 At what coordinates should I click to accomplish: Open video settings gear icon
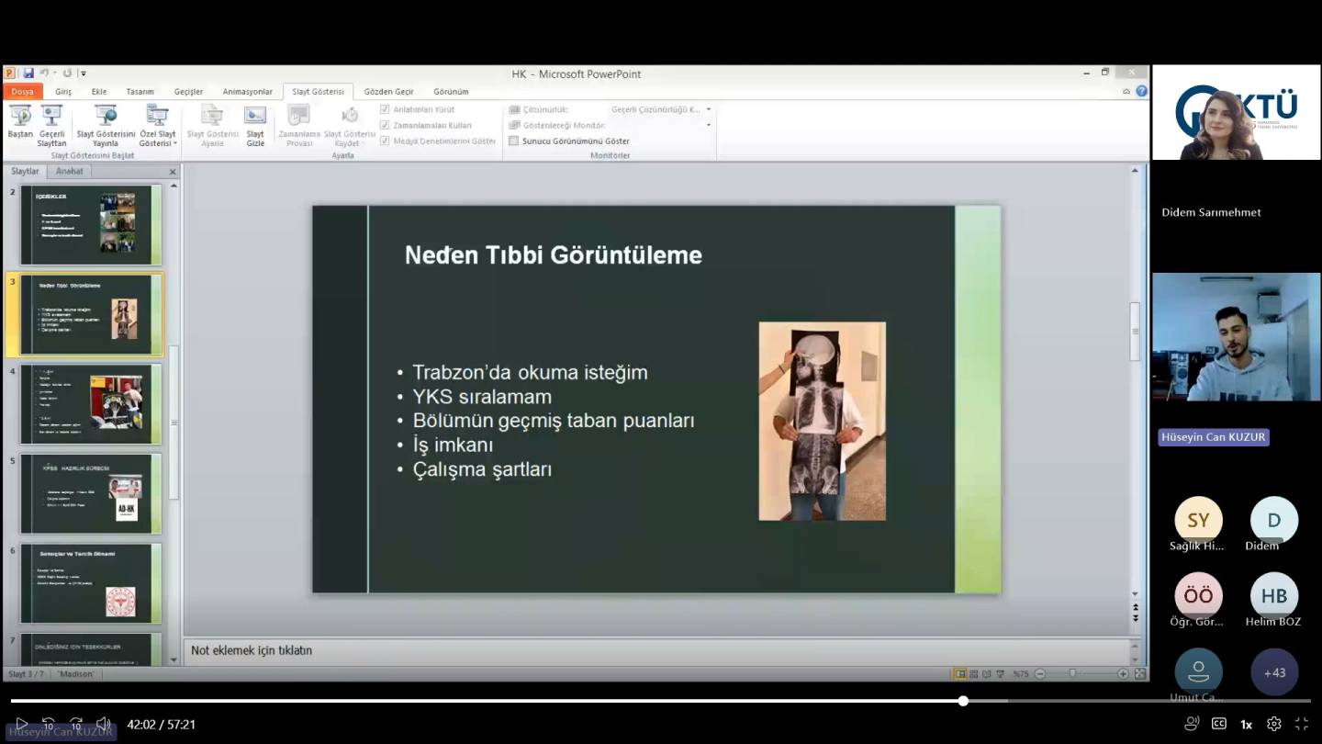1273,724
